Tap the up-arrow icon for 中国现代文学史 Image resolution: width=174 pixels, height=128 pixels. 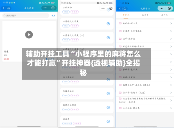tap(108, 24)
